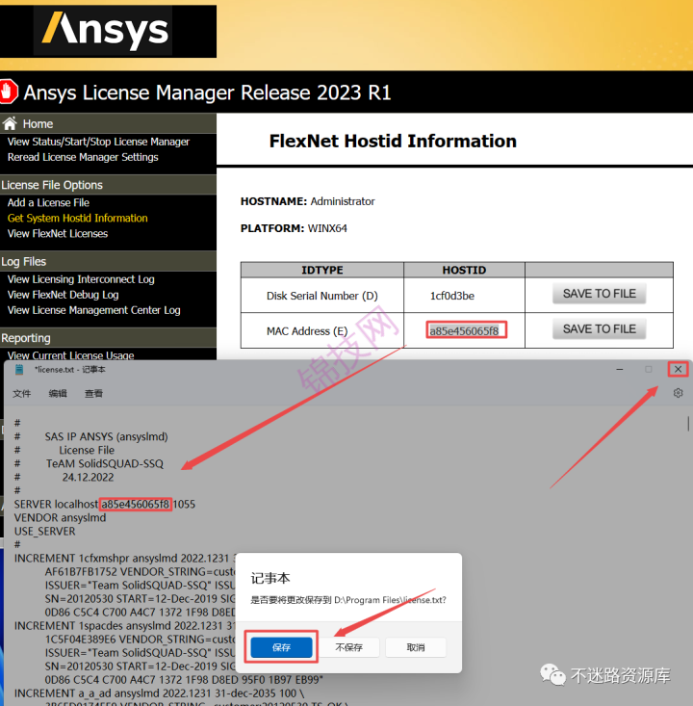Minimize the Notepad window
693x706 pixels.
(x=620, y=369)
